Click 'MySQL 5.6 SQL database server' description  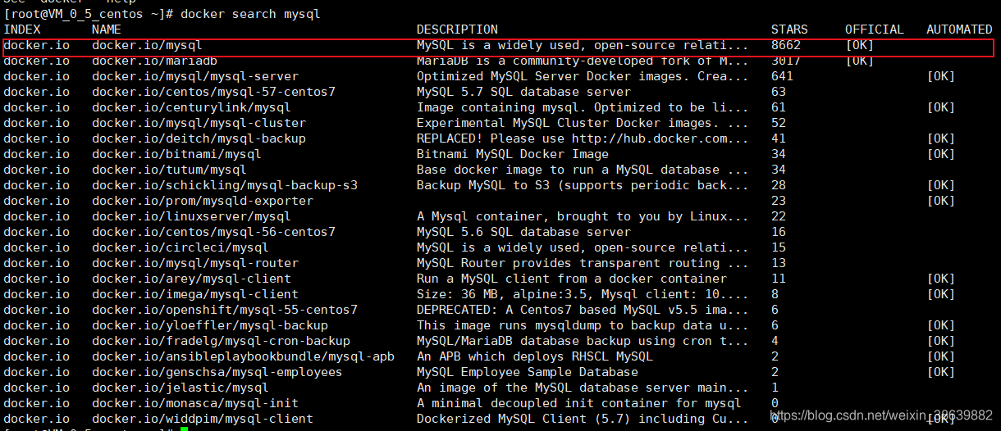[x=523, y=232]
